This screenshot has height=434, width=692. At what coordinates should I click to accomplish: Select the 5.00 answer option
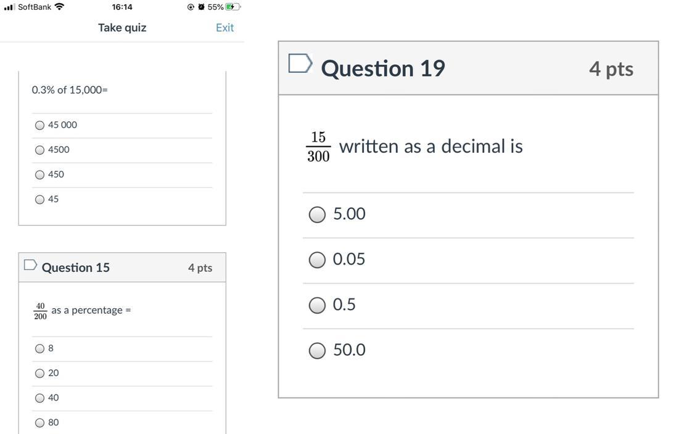317,215
